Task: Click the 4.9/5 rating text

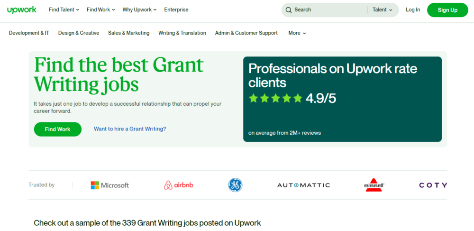Action: point(321,98)
